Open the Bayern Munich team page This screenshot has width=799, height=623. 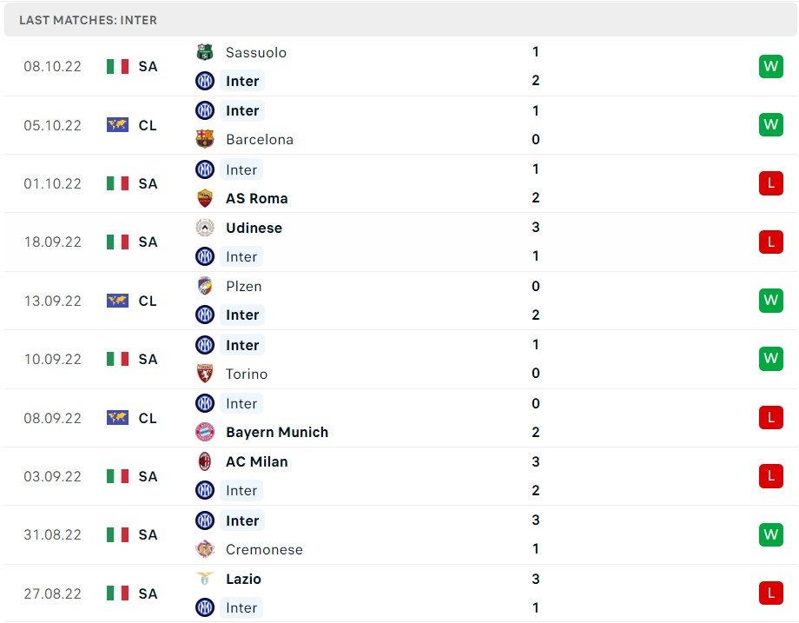tap(276, 432)
